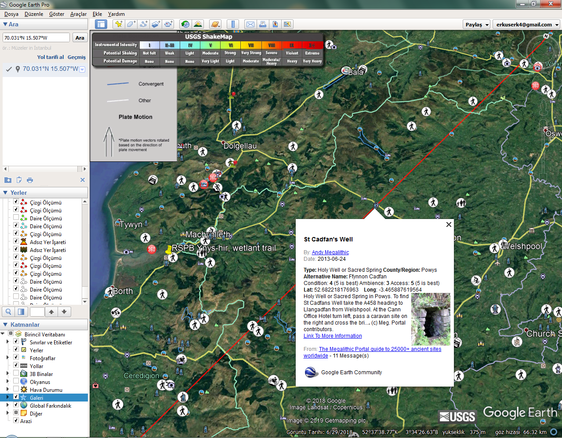Collapse the Birincil Veritabanı tree node
Screen dimensions: 562x438
3,334
